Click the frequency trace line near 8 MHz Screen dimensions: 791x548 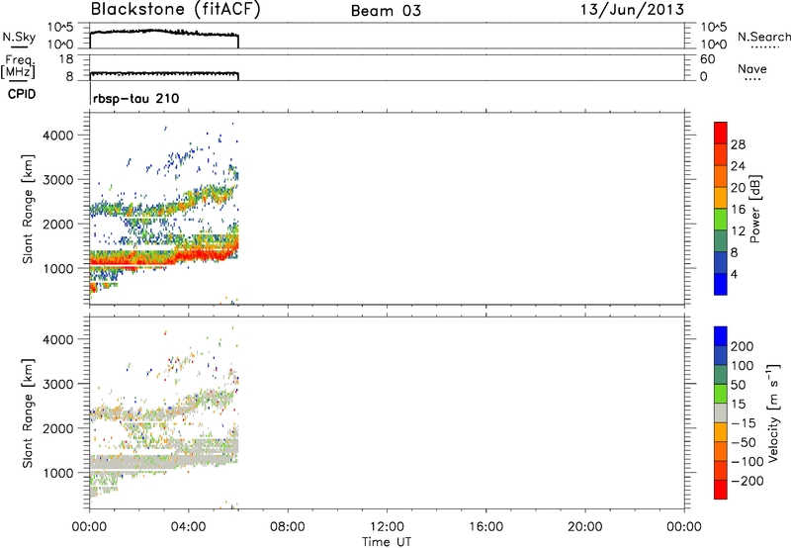click(x=164, y=73)
